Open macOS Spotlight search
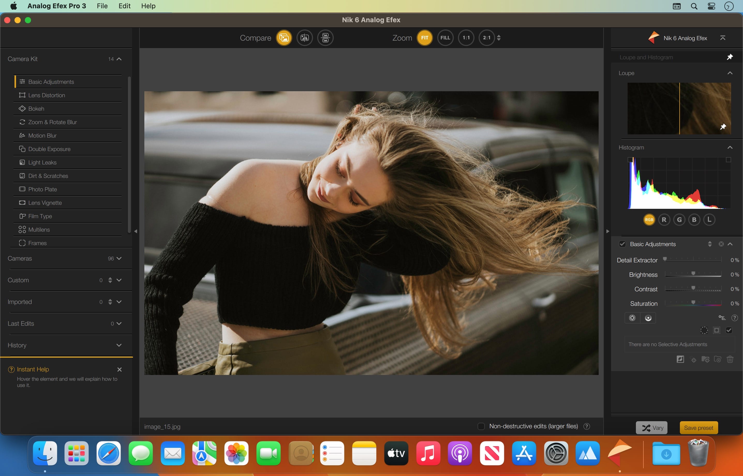743x476 pixels. (x=694, y=6)
